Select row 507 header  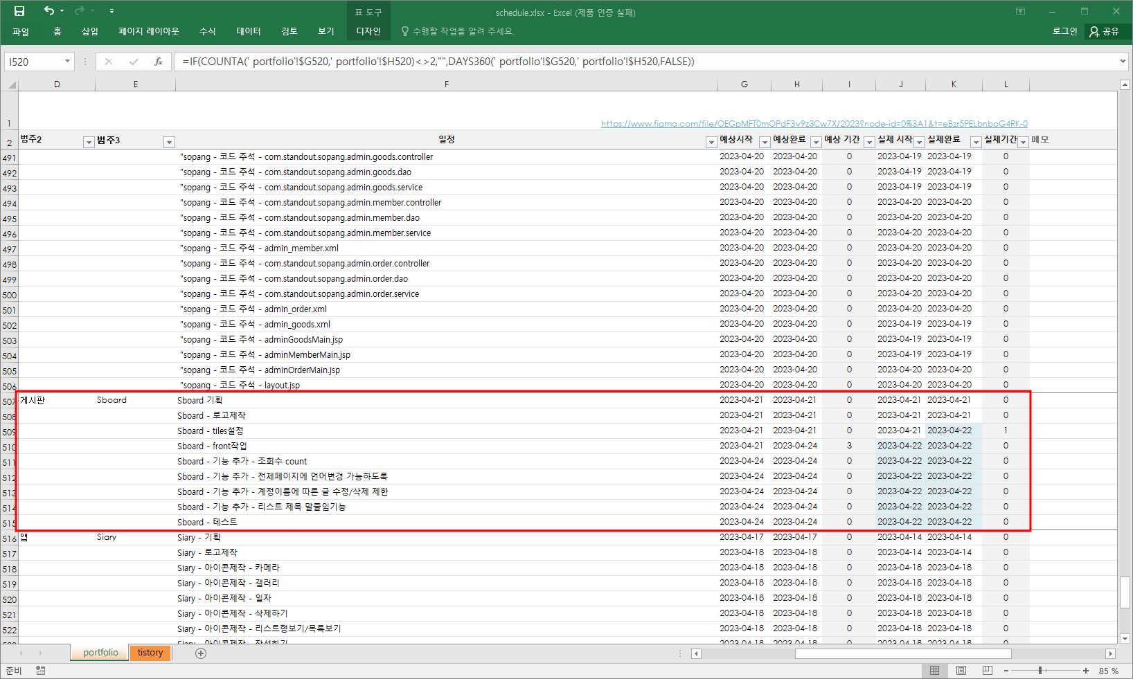coord(9,401)
